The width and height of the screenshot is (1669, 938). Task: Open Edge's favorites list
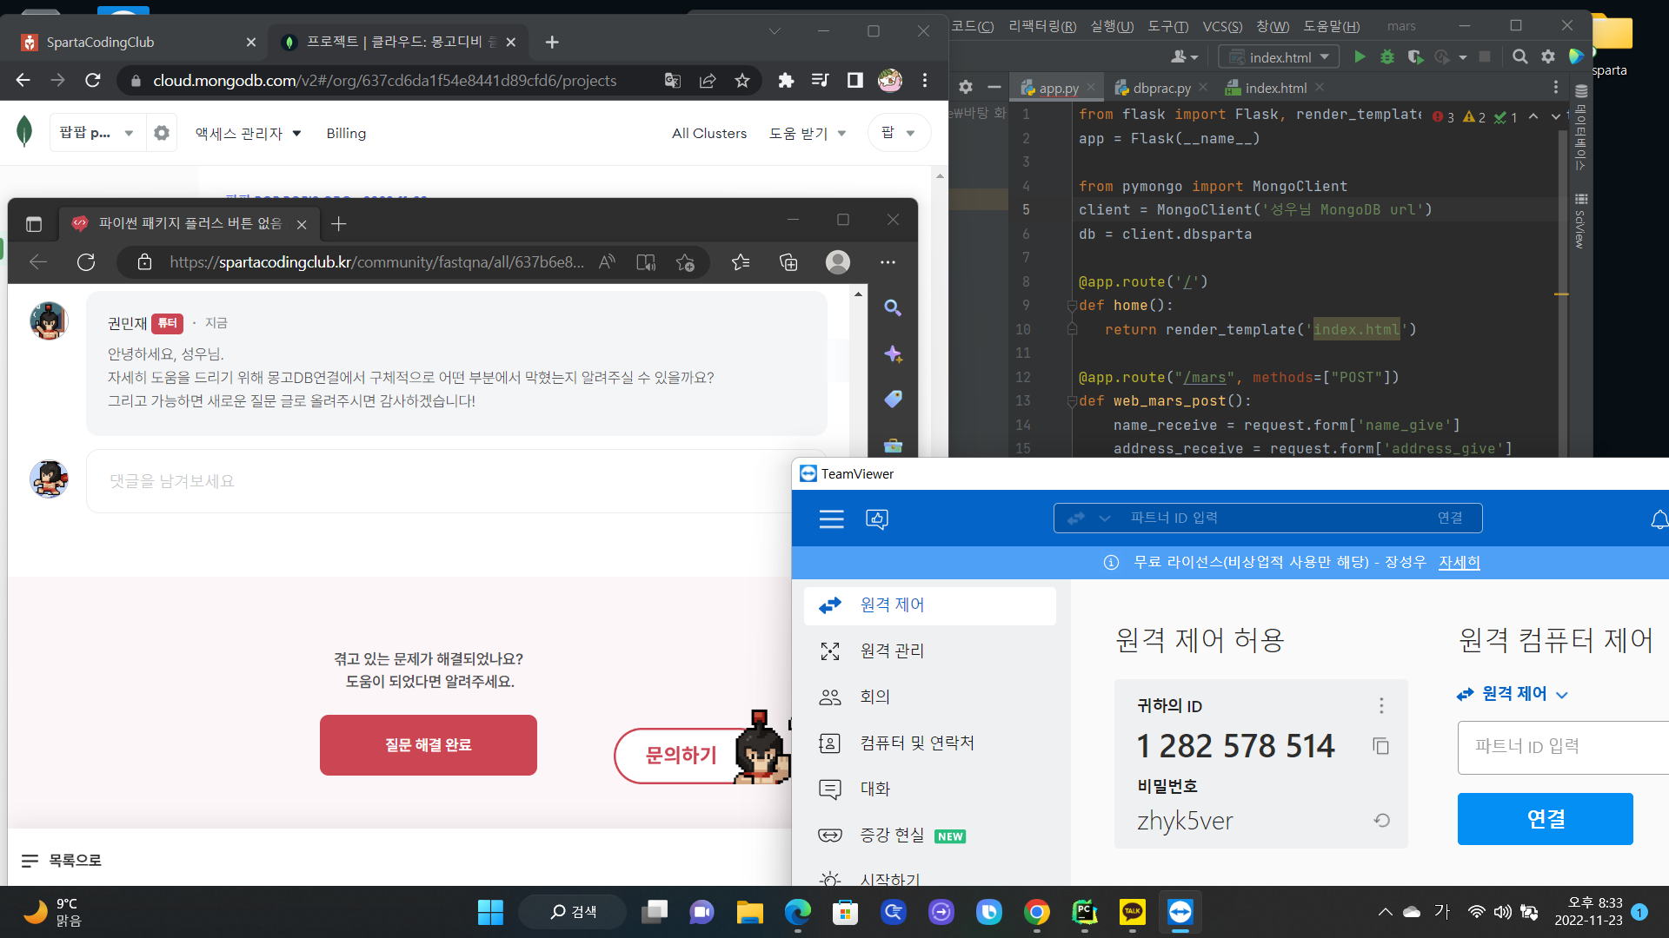pos(741,262)
